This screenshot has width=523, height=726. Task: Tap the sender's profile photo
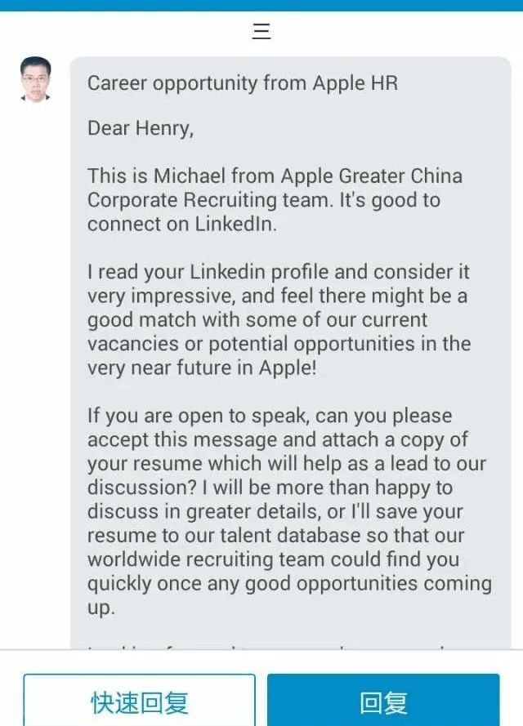(x=35, y=79)
